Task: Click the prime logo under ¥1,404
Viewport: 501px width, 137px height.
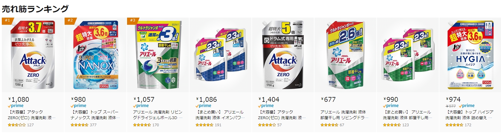Action: pos(267,106)
